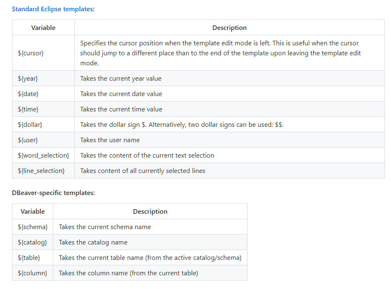
Task: Select the ${column} variable entry
Action: pos(32,273)
